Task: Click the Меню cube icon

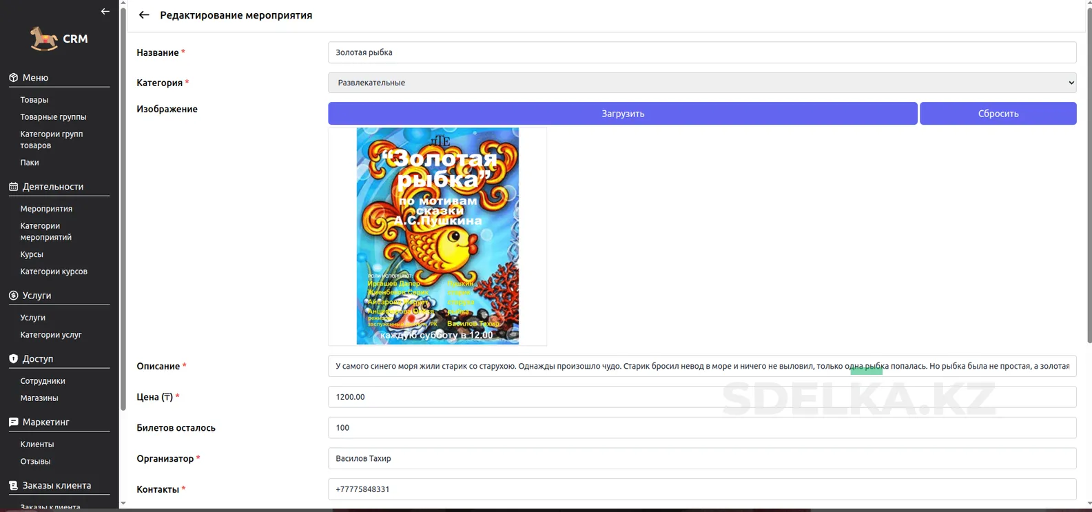Action: point(13,78)
